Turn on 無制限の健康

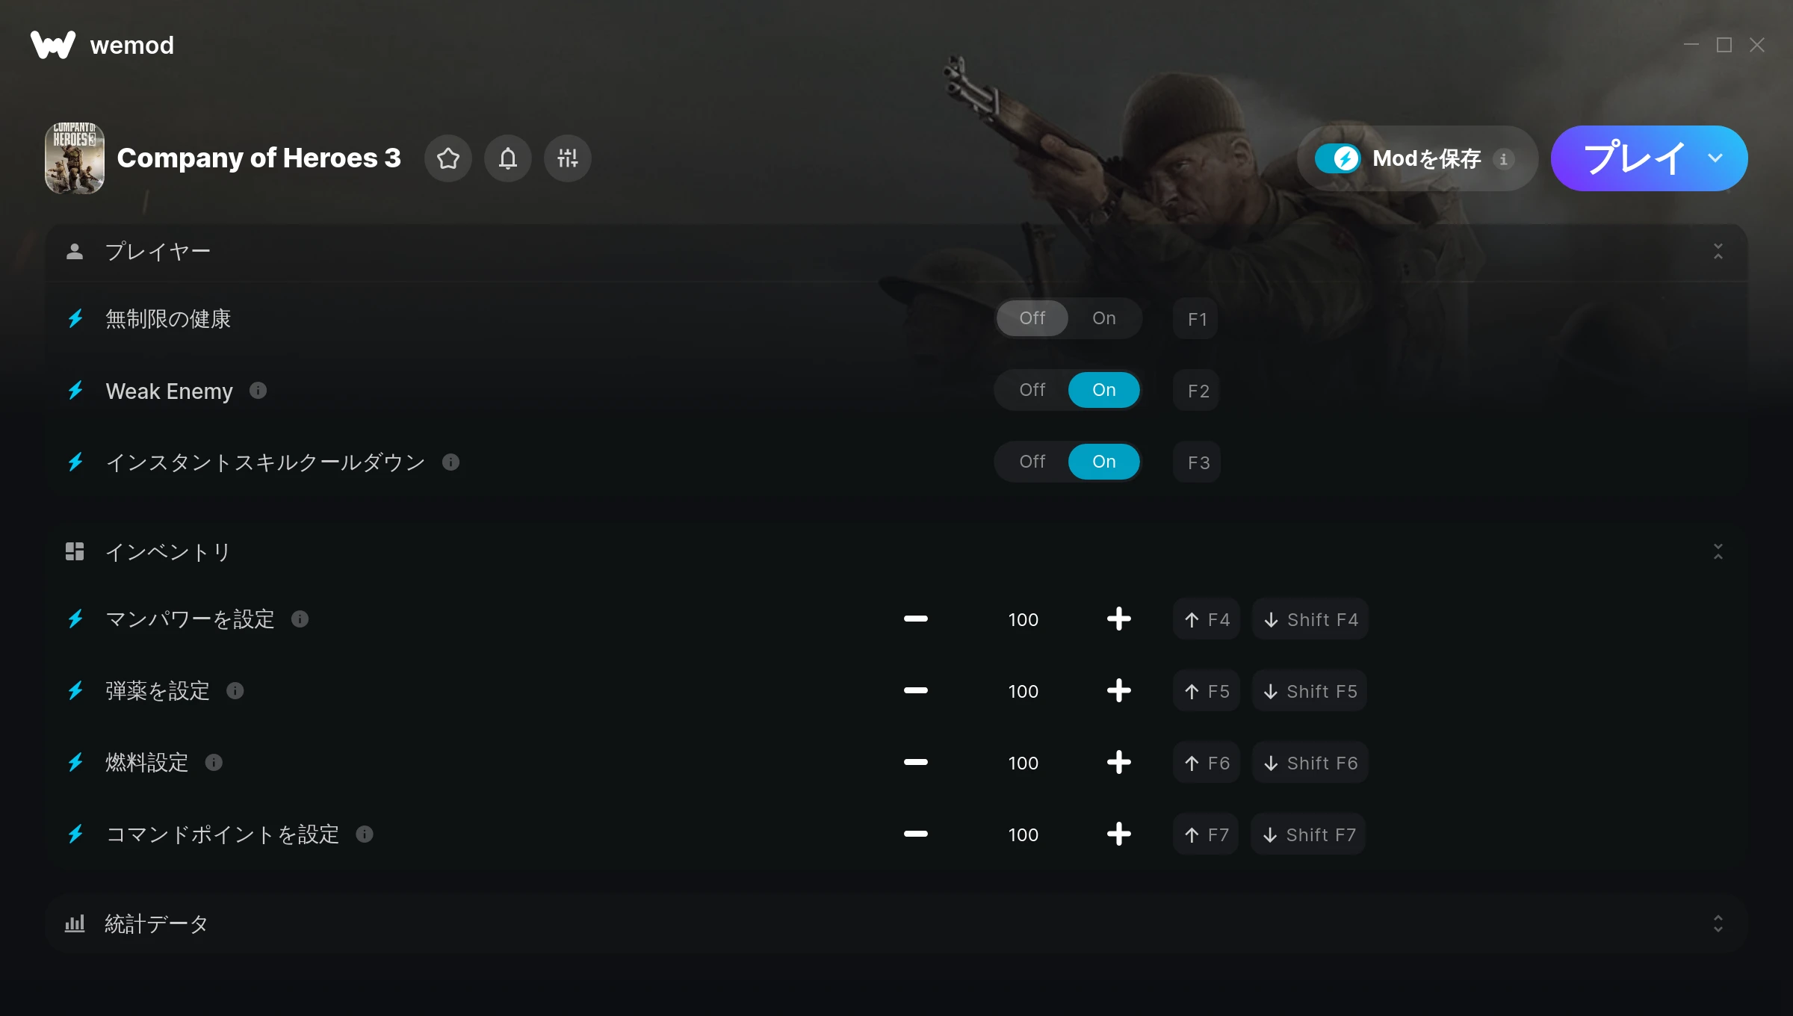point(1103,318)
